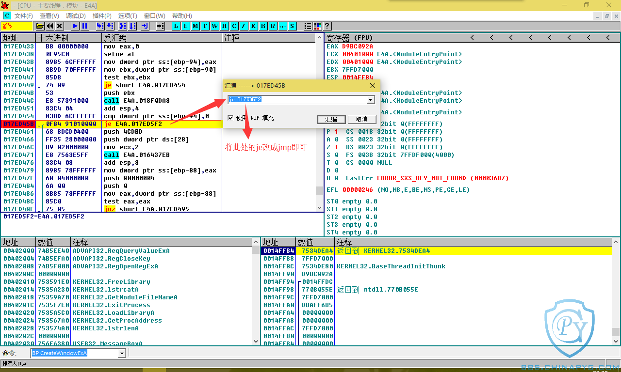Open the 文件(F) menu
The width and height of the screenshot is (621, 372).
click(24, 16)
